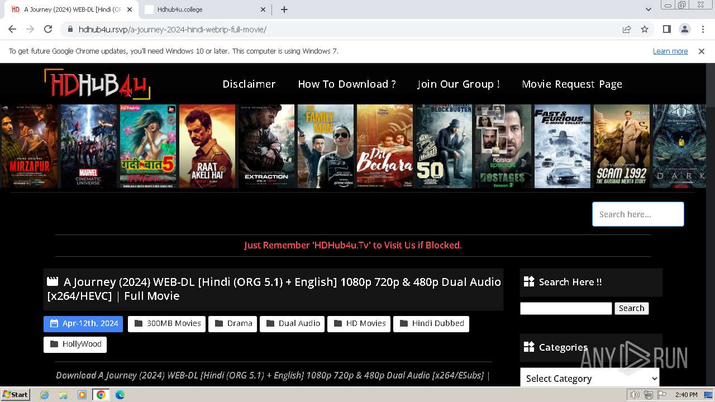This screenshot has width=715, height=402.
Task: Open the Disclaimer menu item
Action: (249, 84)
